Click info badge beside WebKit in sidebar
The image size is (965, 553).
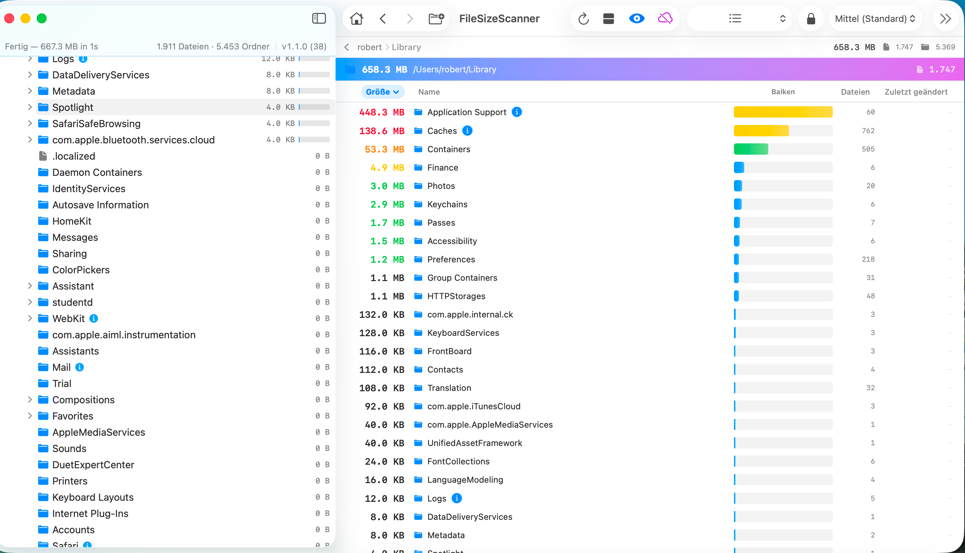pyautogui.click(x=94, y=318)
